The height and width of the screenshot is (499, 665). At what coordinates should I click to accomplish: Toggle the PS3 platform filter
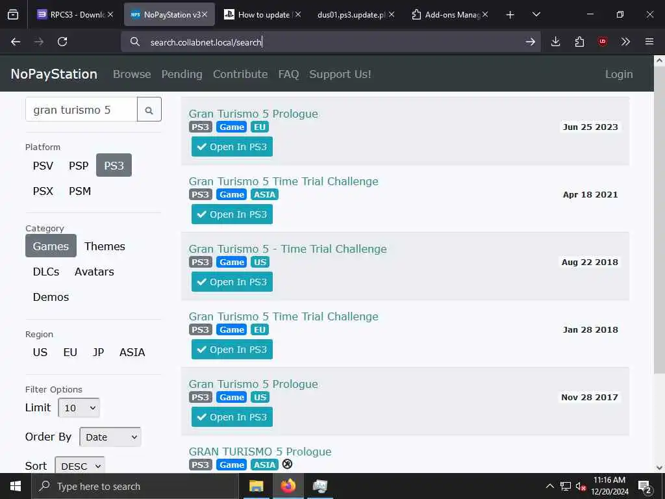tap(114, 166)
